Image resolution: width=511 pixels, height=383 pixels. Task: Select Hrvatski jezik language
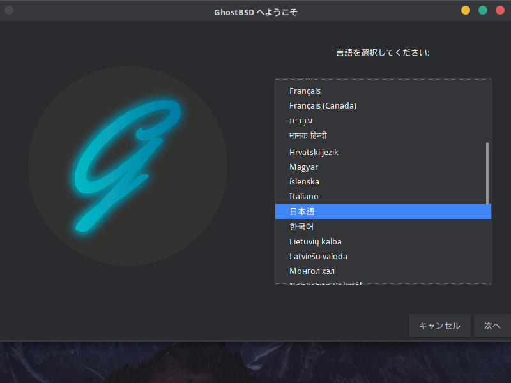point(383,152)
